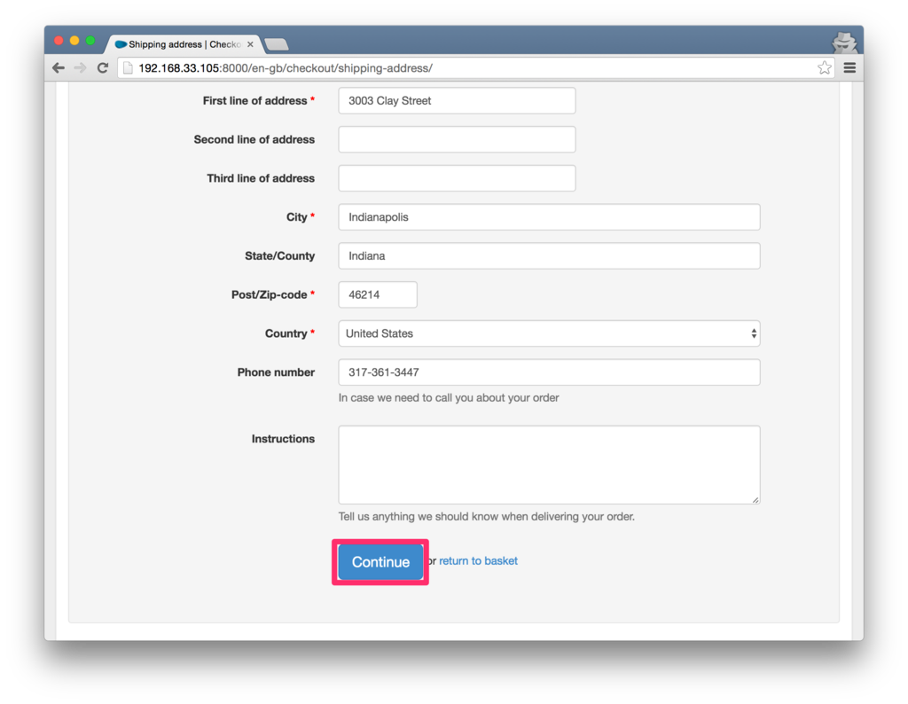The image size is (908, 704).
Task: Click the browser back arrow
Action: pyautogui.click(x=59, y=67)
